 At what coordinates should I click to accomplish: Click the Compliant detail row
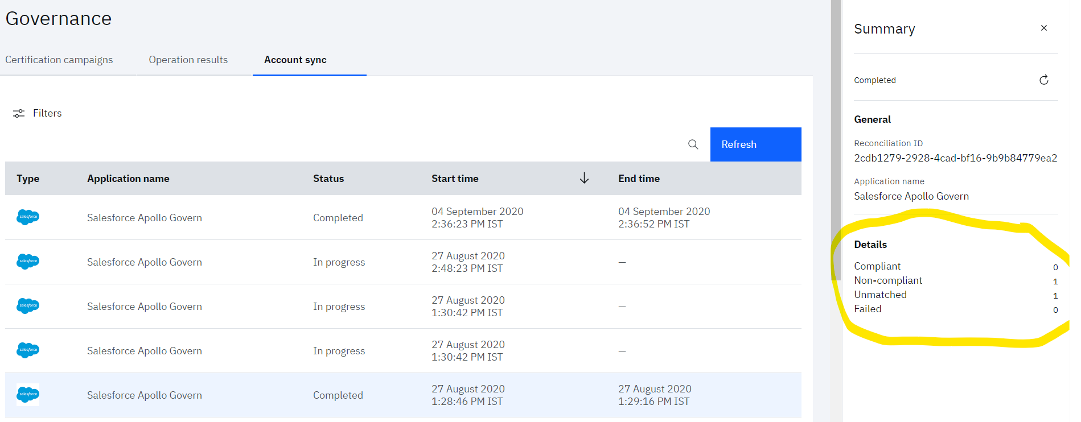pos(956,266)
